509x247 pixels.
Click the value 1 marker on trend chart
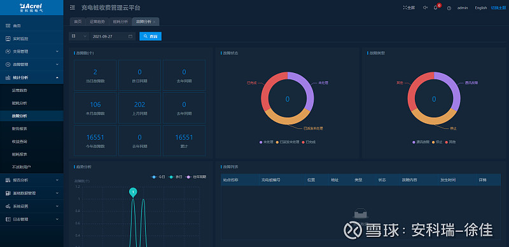133,192
